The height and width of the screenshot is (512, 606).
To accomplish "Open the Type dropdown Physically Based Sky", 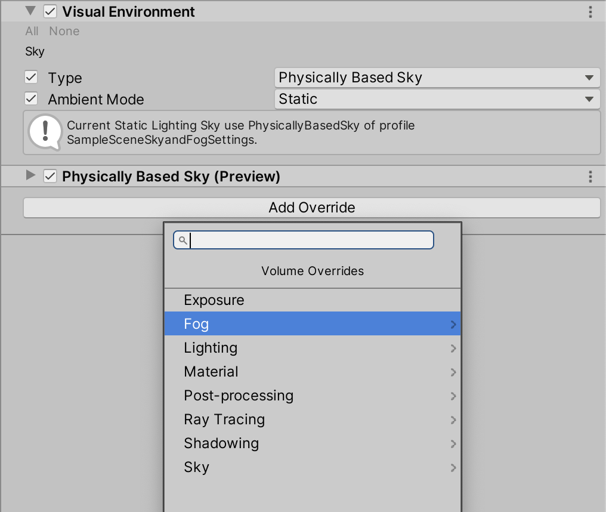I will (437, 78).
